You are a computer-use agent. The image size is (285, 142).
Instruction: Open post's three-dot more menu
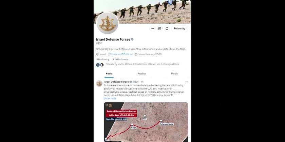point(186,82)
